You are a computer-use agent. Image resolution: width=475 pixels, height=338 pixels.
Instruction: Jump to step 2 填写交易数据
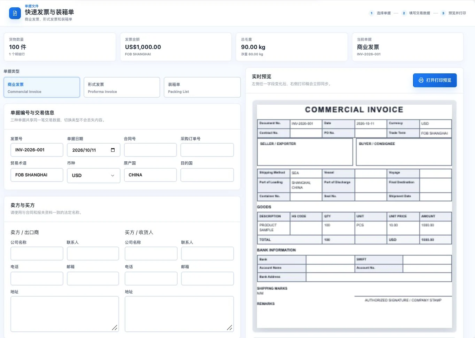tap(416, 13)
